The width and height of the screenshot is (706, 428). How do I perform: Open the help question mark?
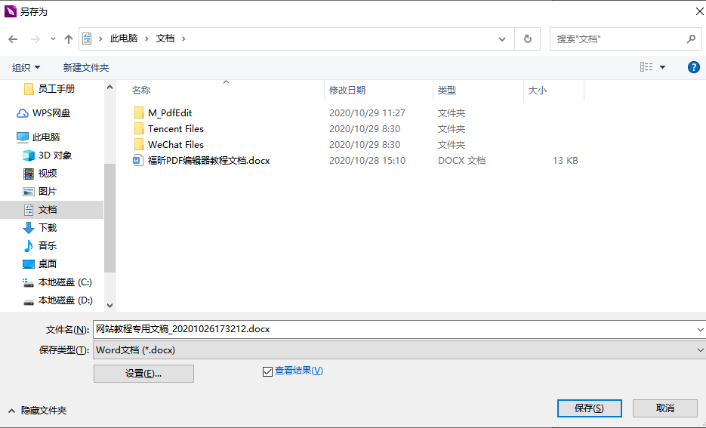(x=694, y=67)
